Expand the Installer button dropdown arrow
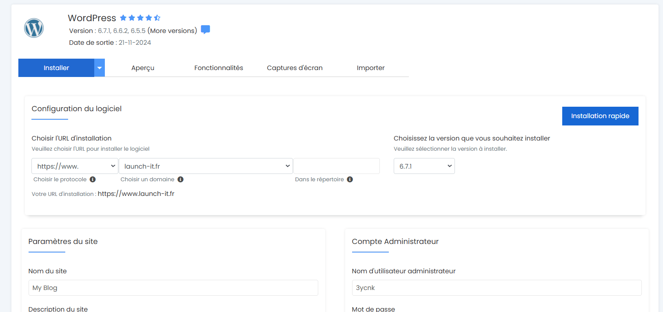Image resolution: width=663 pixels, height=312 pixels. 100,68
